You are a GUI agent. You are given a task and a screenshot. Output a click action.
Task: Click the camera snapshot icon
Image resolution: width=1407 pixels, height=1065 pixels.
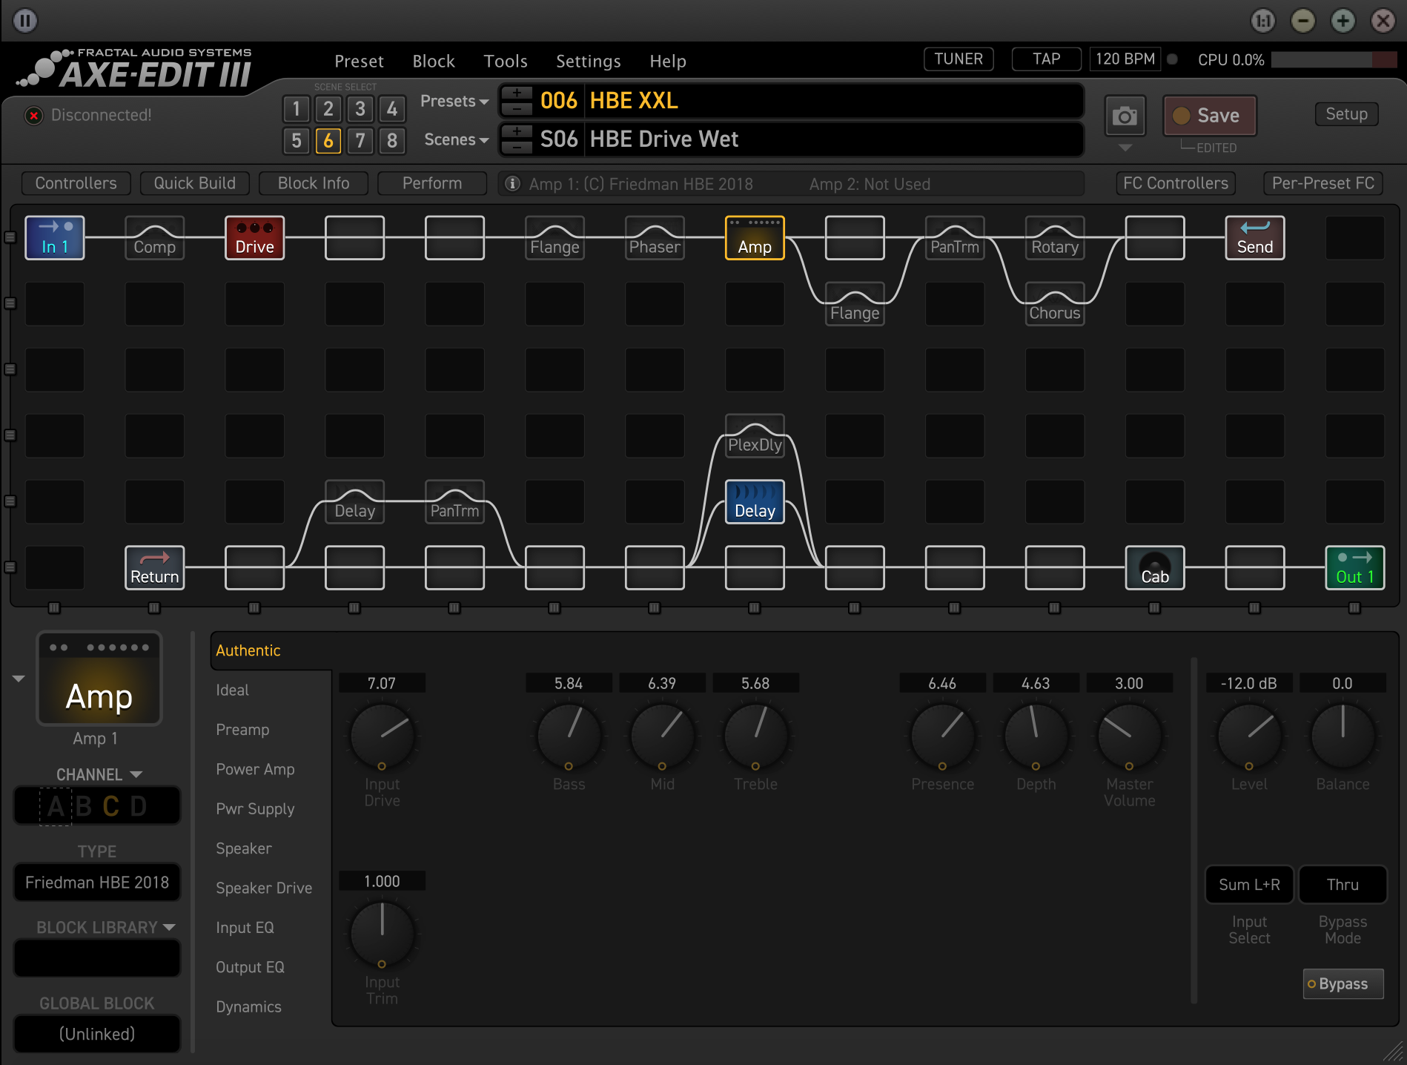pyautogui.click(x=1125, y=116)
